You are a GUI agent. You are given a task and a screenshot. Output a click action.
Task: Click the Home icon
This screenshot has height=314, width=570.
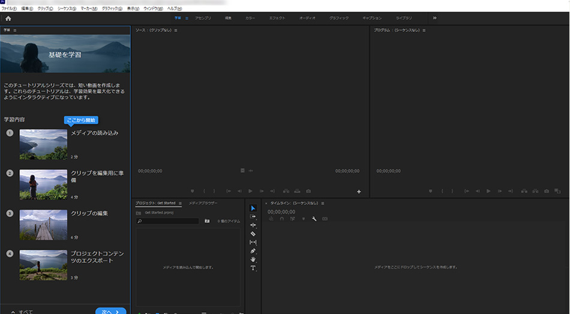pos(8,19)
